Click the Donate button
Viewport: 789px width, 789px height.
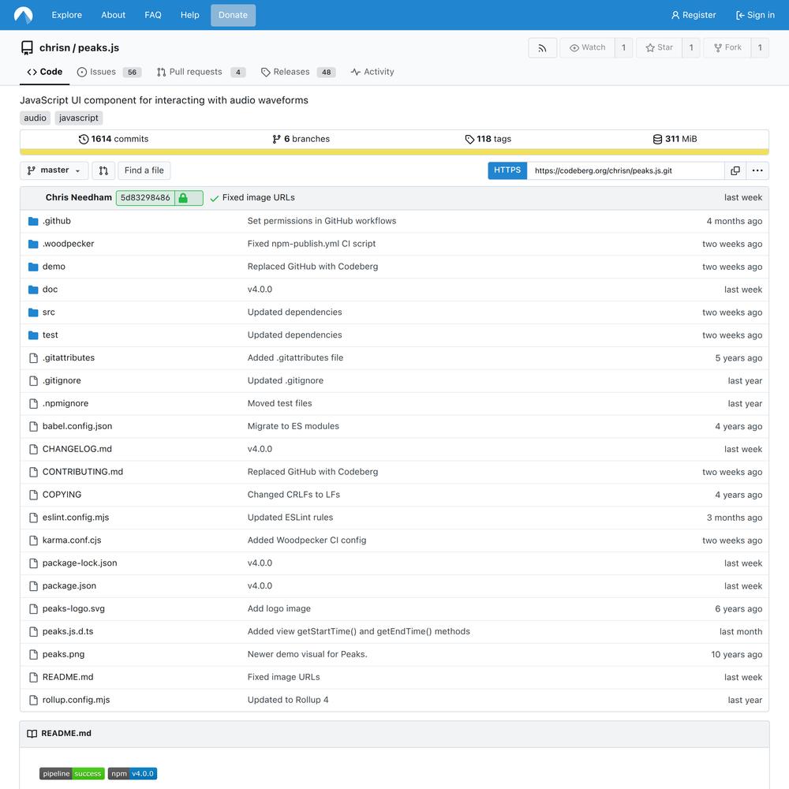point(233,15)
